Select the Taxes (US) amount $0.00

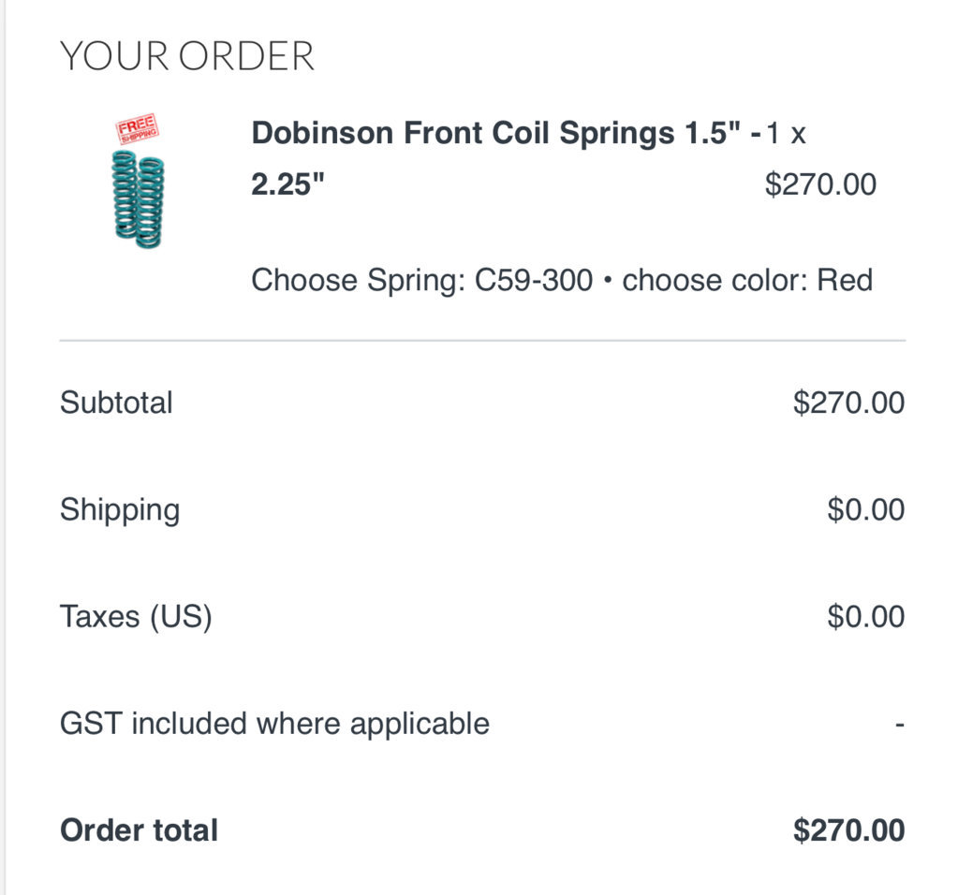click(865, 616)
